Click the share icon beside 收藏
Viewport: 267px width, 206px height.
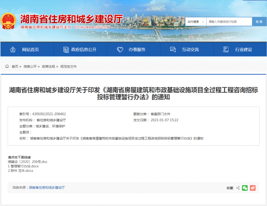238,188
